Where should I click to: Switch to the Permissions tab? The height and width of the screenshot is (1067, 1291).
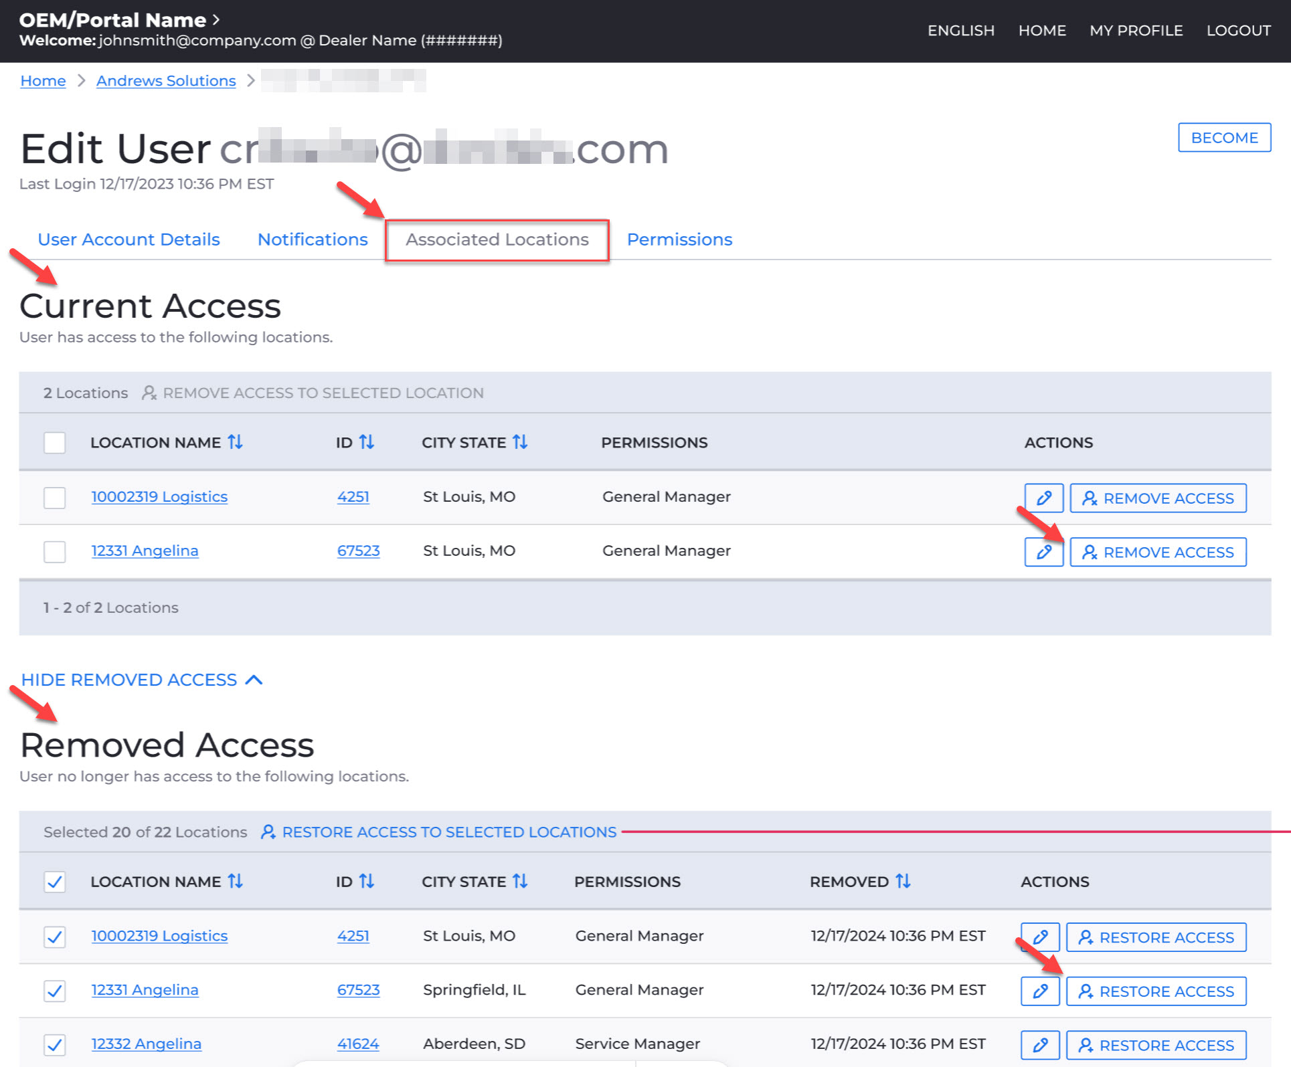pyautogui.click(x=679, y=239)
